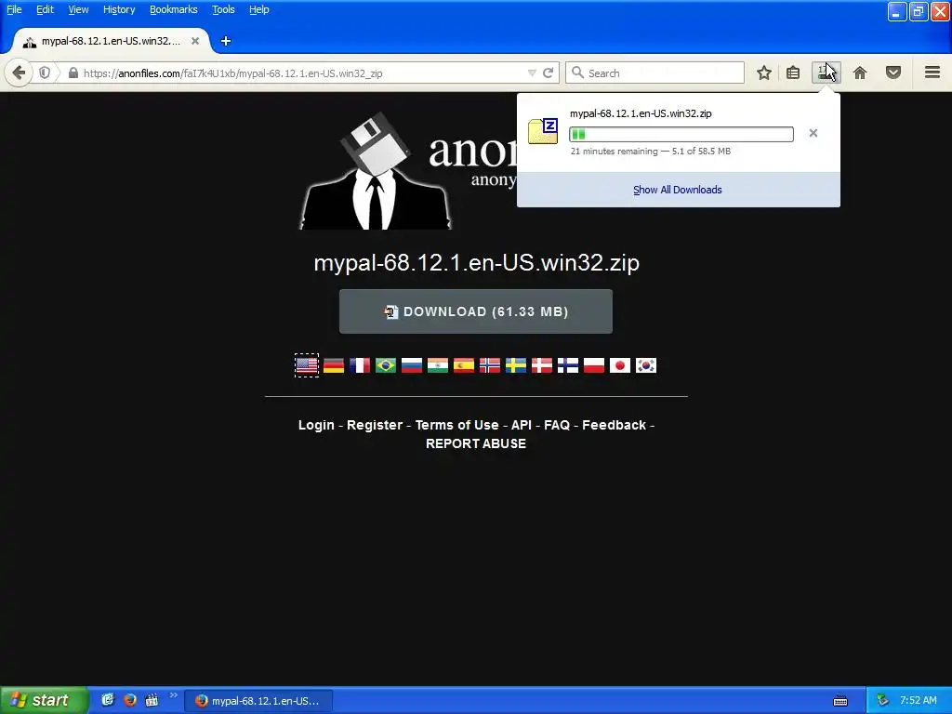Click the address bar URL field
952x714 pixels.
302,73
